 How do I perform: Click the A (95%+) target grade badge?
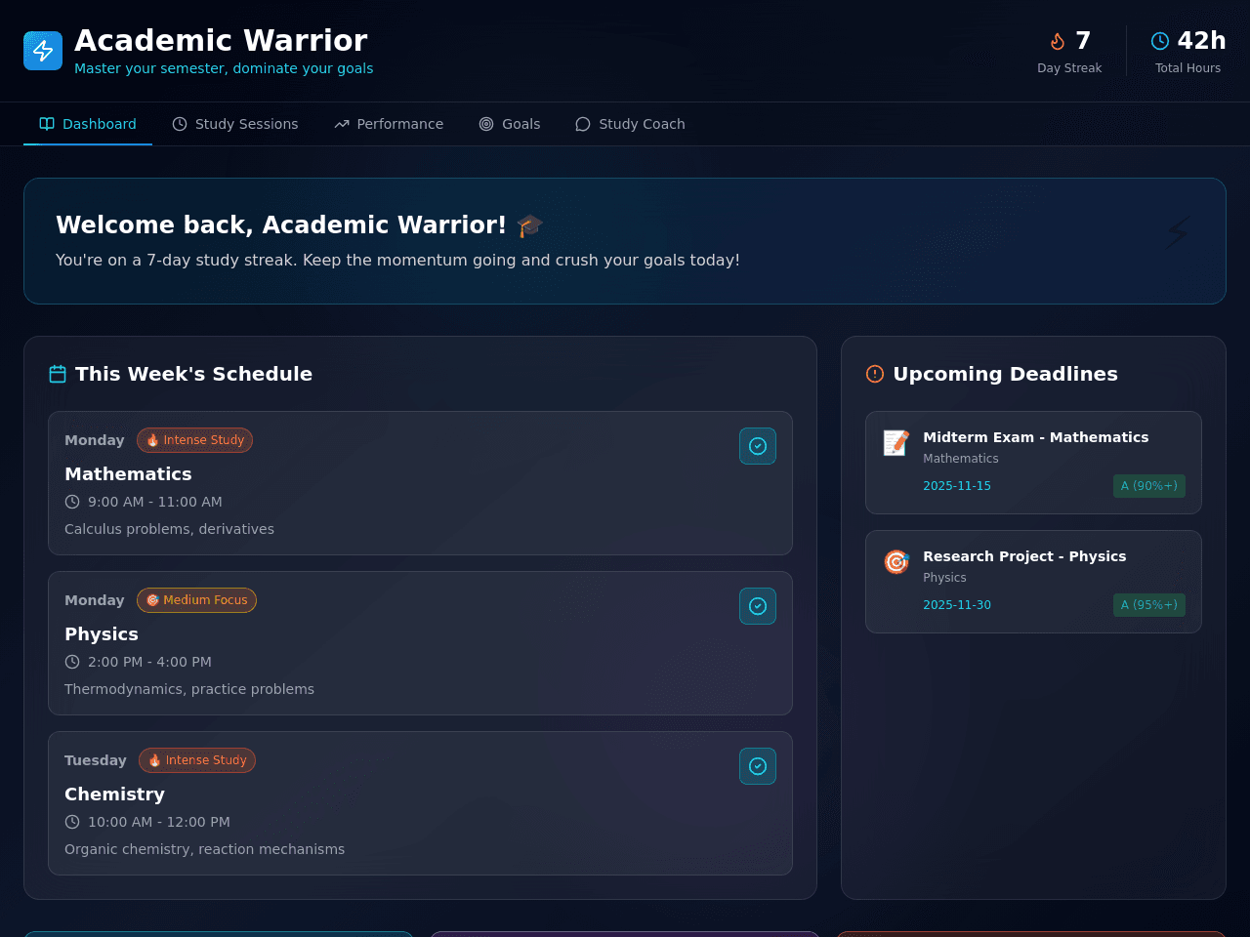(x=1149, y=605)
